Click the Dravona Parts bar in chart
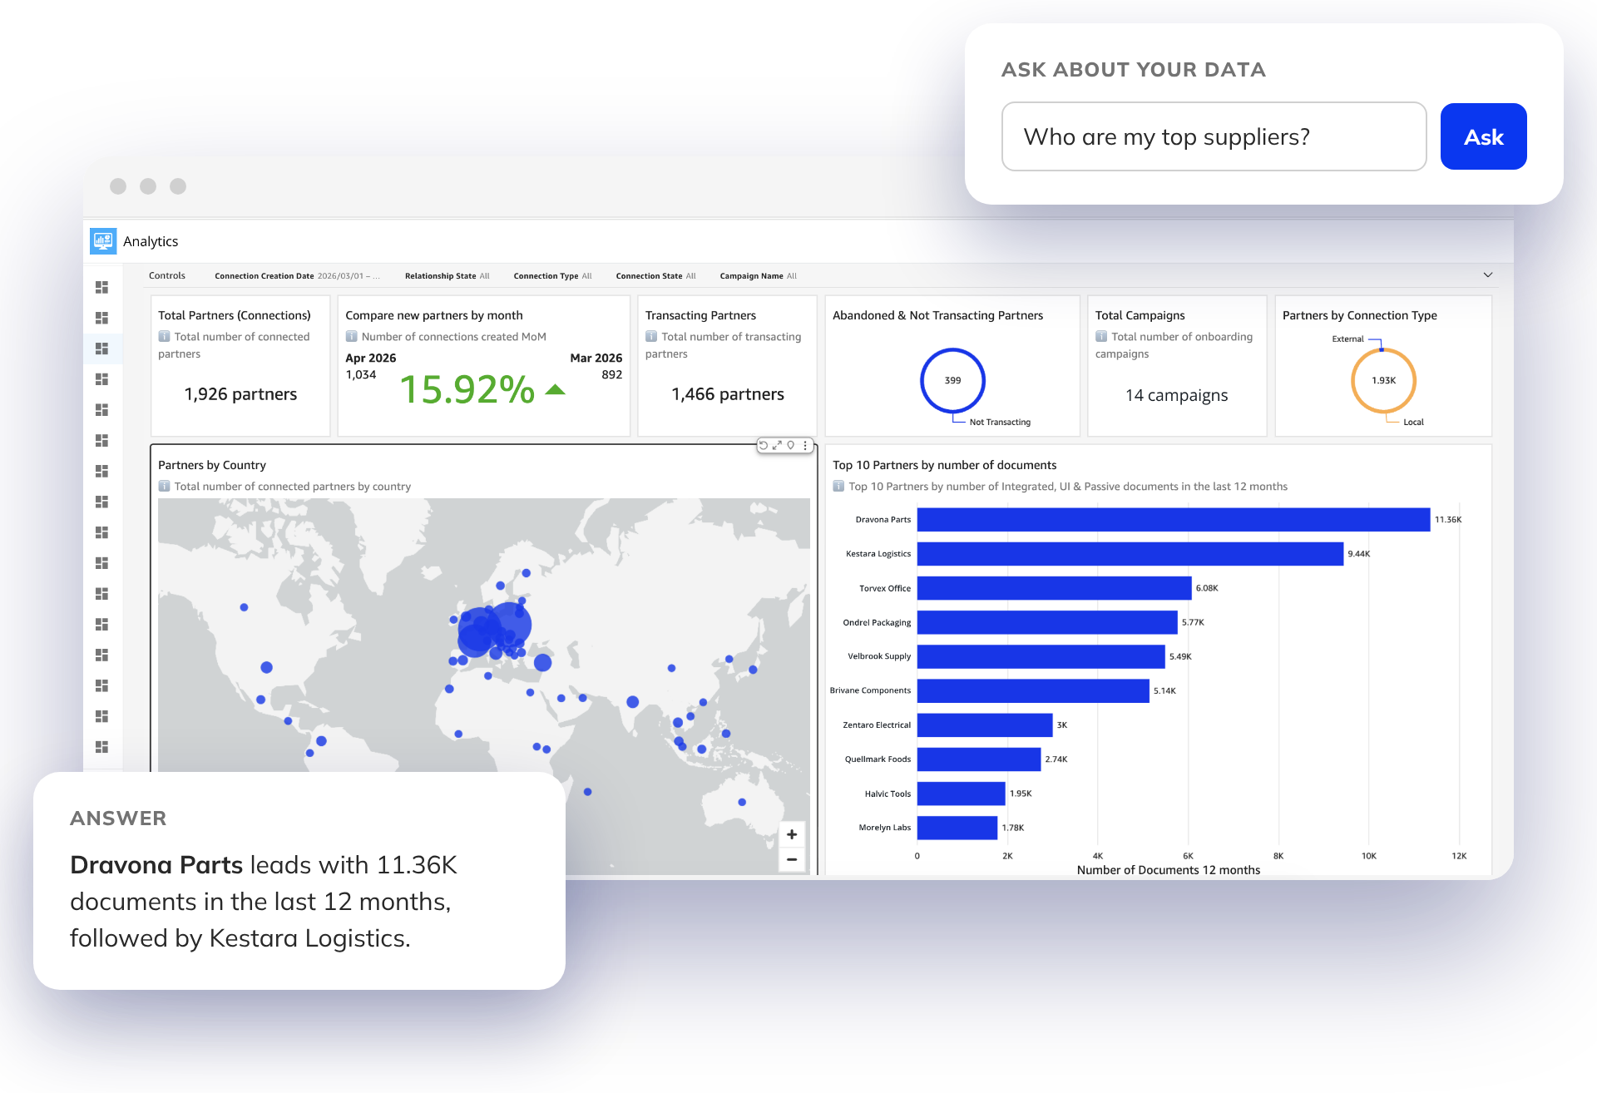The width and height of the screenshot is (1597, 1093). click(x=1174, y=520)
